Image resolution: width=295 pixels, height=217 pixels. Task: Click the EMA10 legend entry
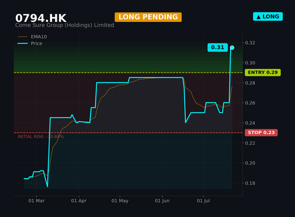[32, 37]
